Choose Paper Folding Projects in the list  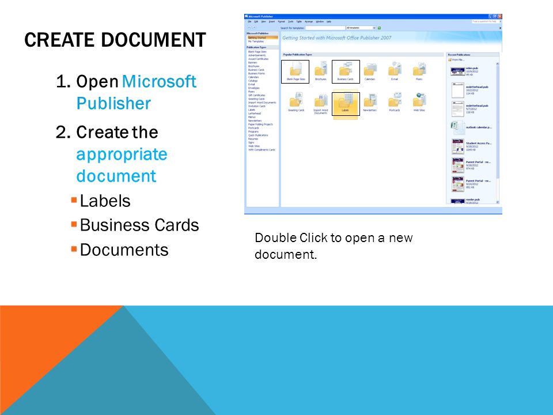(x=260, y=124)
